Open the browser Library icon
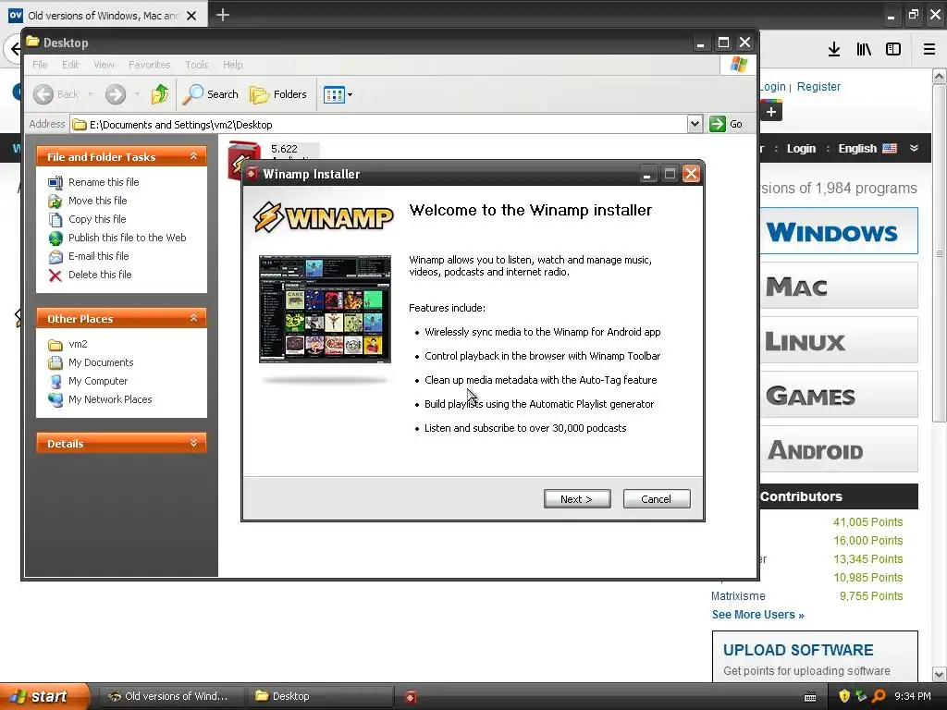 click(x=864, y=50)
